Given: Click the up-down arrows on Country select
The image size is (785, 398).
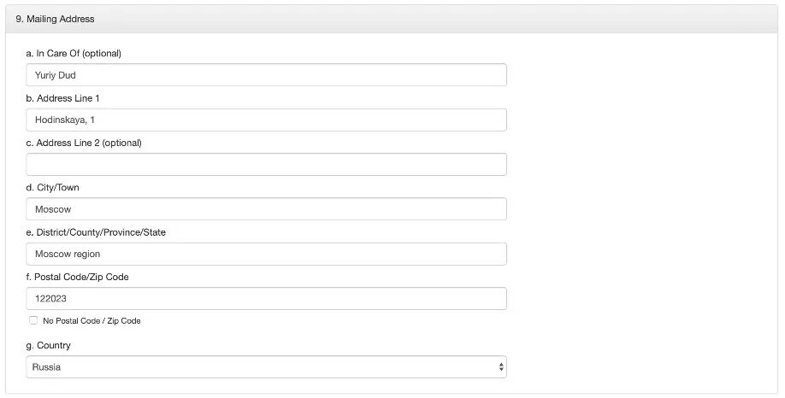Looking at the screenshot, I should 500,367.
